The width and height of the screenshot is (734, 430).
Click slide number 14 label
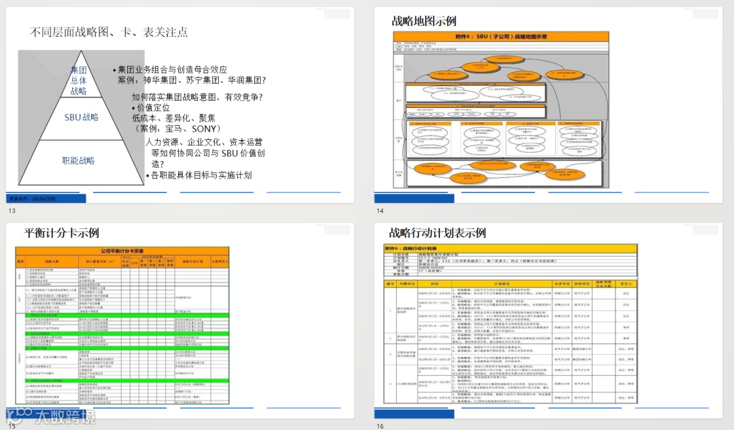[380, 211]
